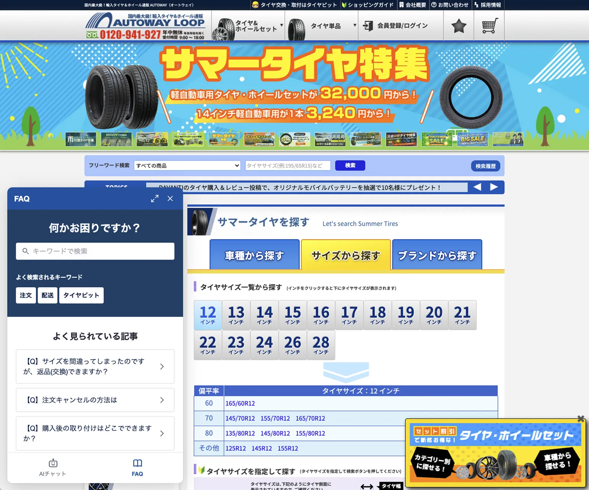Image resolution: width=589 pixels, height=490 pixels.
Task: Open the 145R12 tire size link
Action: [262, 448]
